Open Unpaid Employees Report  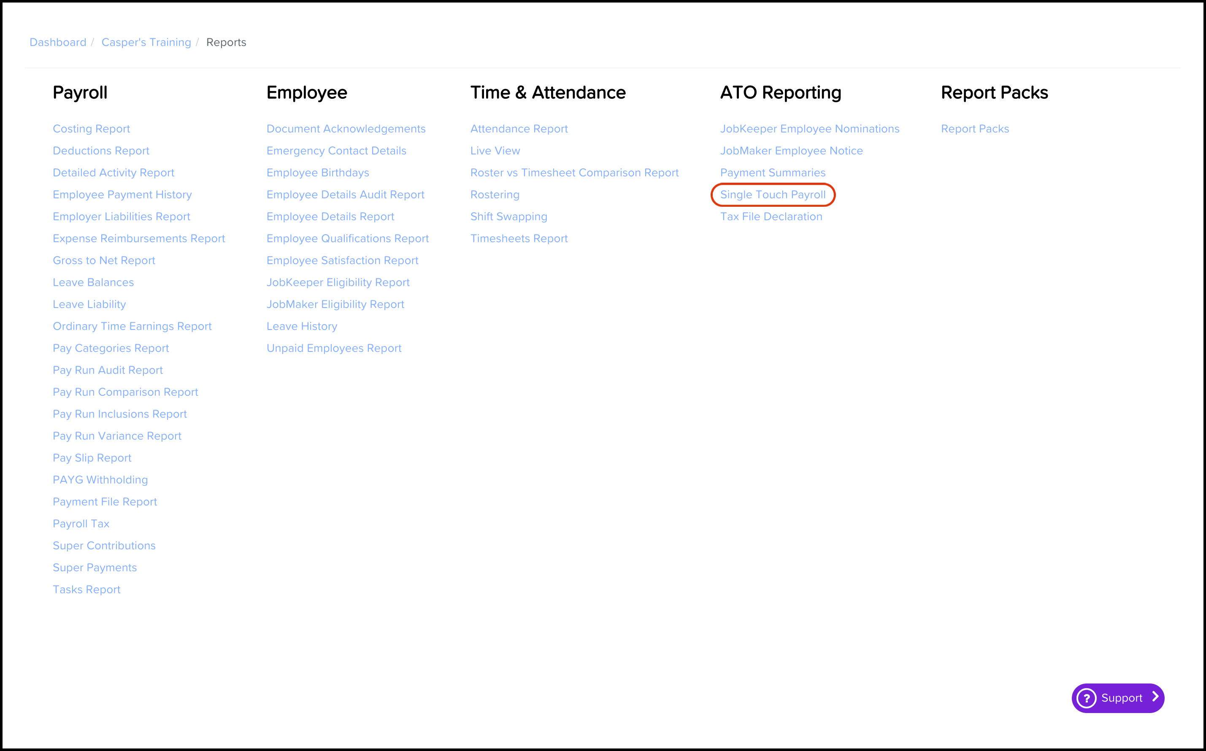pos(334,348)
